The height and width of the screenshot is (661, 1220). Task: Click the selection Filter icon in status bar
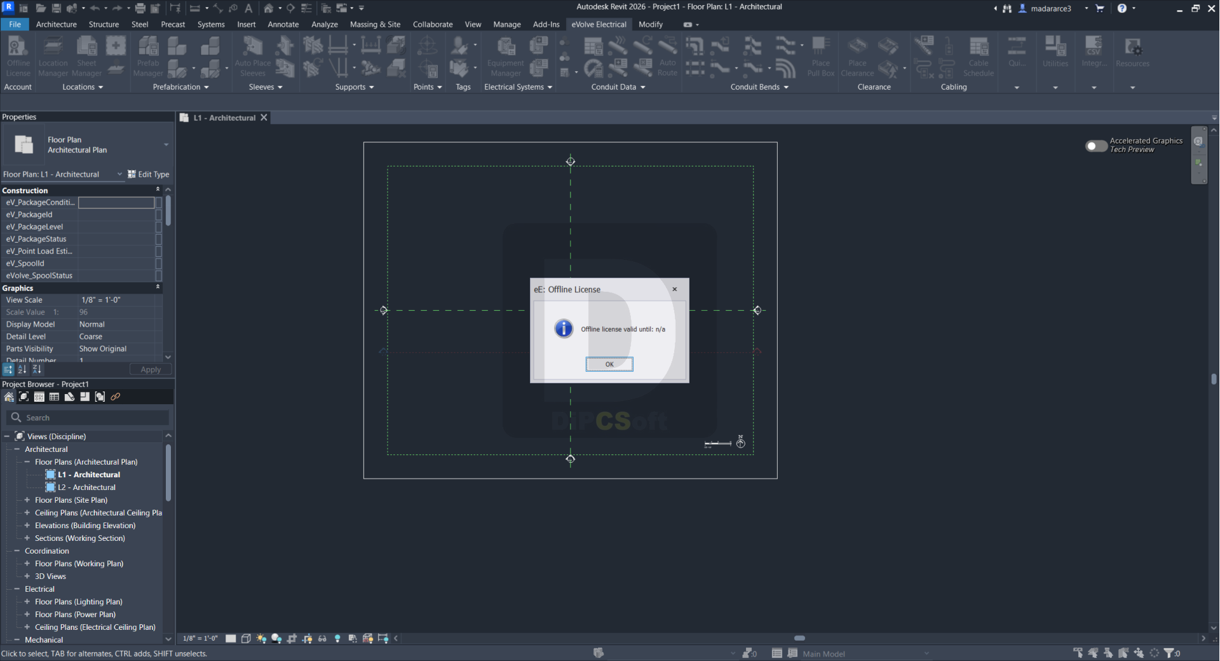1169,653
